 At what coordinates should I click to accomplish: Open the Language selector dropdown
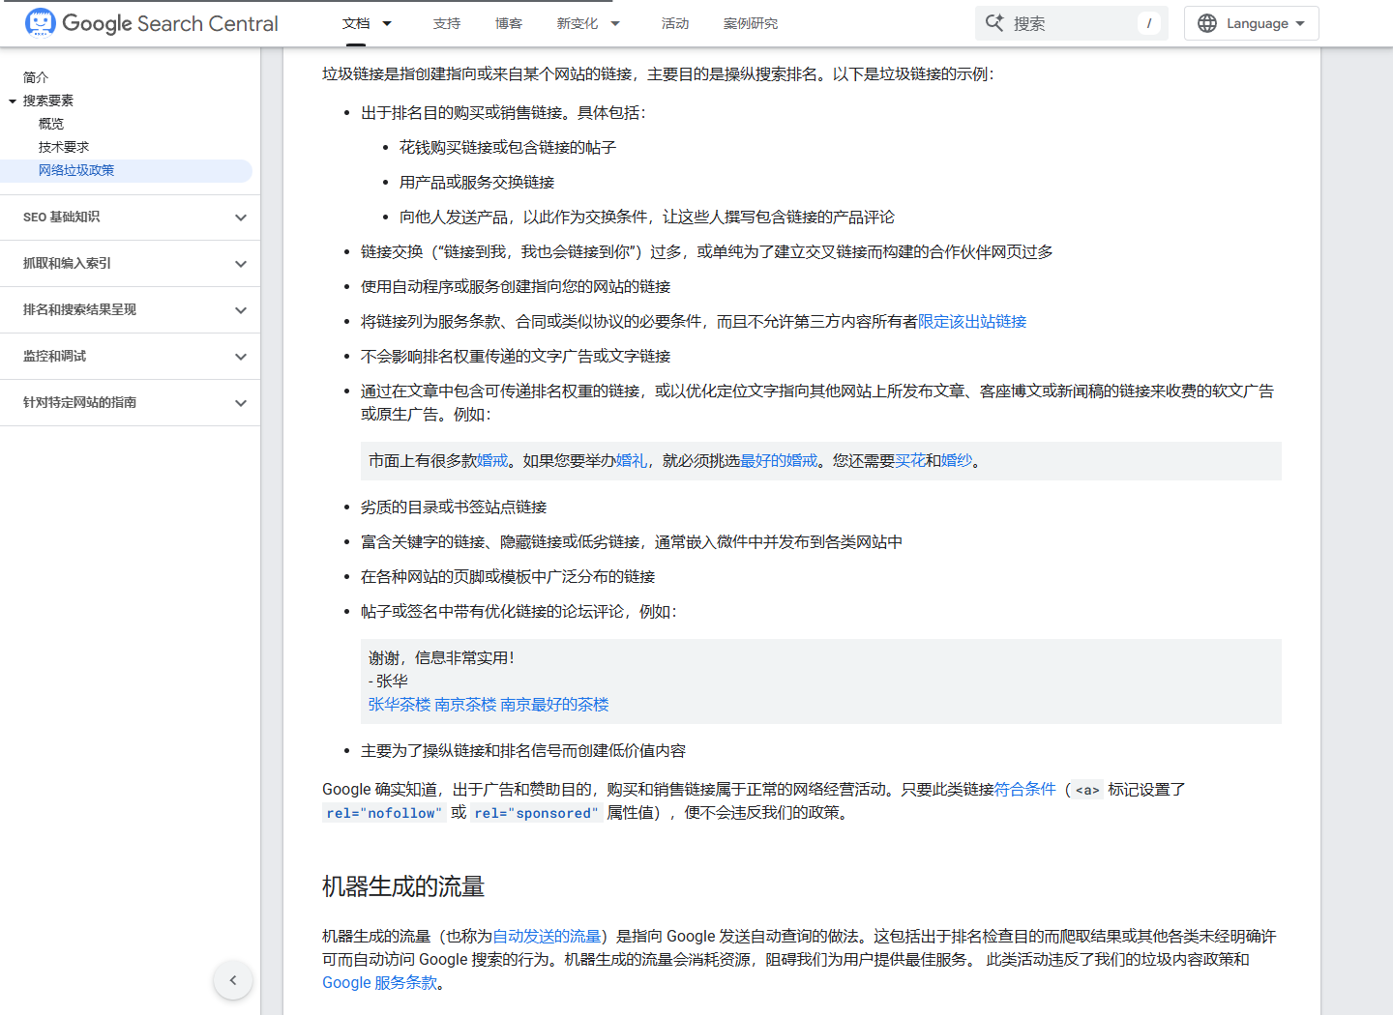pyautogui.click(x=1252, y=23)
